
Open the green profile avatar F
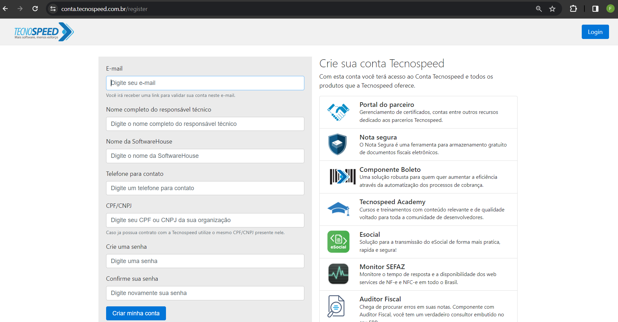[x=610, y=9]
